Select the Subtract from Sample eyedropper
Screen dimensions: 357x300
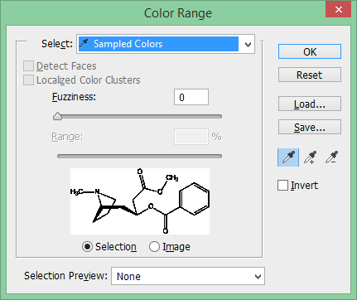pos(331,157)
